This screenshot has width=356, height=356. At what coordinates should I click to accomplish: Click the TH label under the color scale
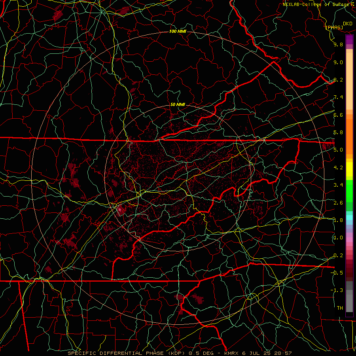[340, 308]
